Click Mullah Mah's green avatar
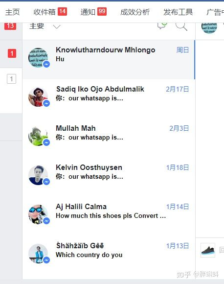The height and width of the screenshot is (284, 224). (x=38, y=136)
